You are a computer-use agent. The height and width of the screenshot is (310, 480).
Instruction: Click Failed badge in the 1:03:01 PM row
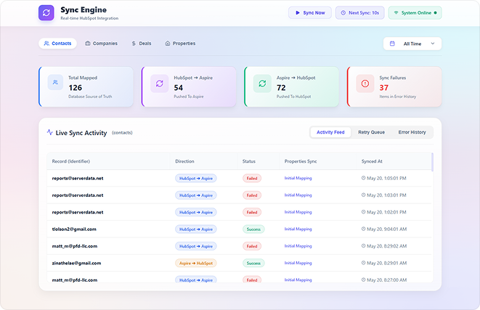tap(252, 195)
